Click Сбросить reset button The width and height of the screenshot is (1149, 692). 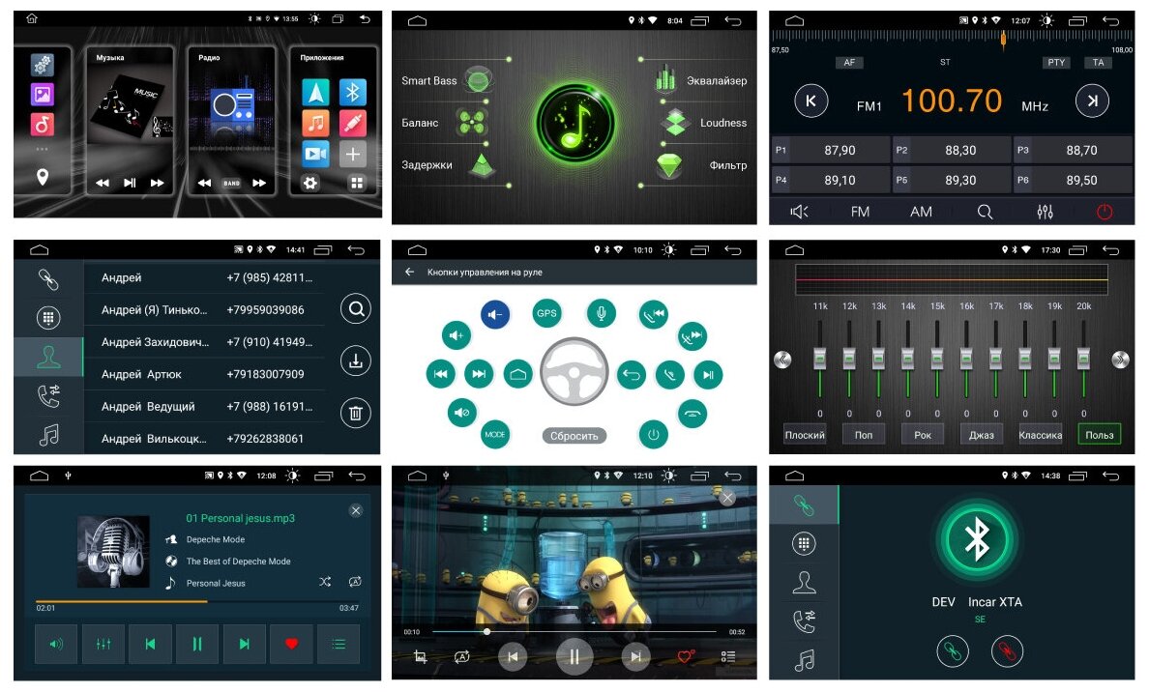[x=574, y=436]
